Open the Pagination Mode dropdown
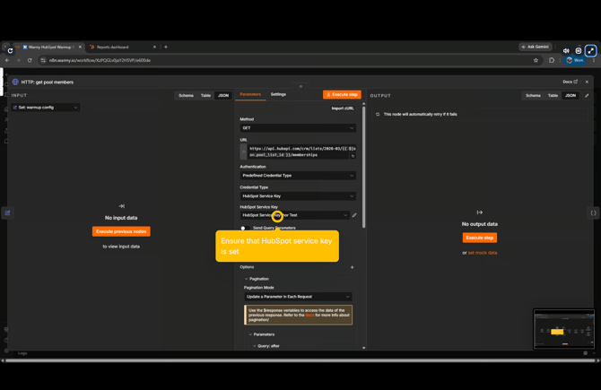This screenshot has width=601, height=390. click(x=298, y=297)
